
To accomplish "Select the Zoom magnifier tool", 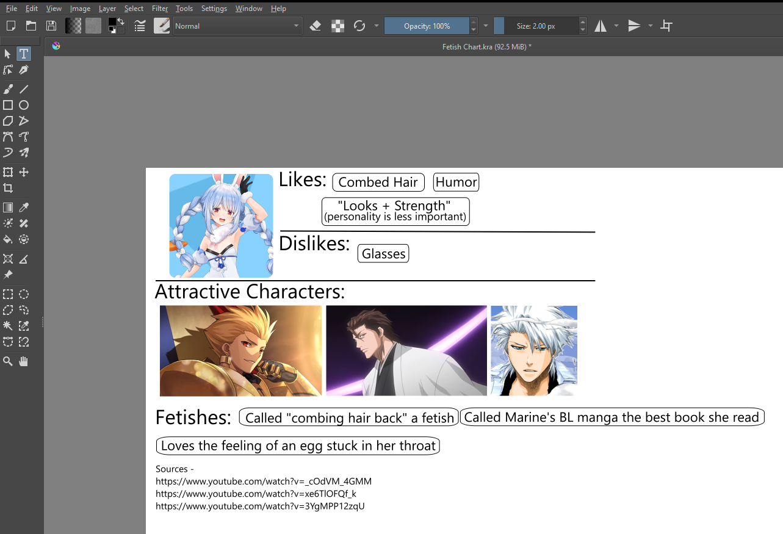I will coord(8,361).
